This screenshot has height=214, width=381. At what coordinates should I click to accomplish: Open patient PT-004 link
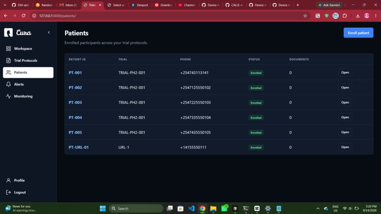pyautogui.click(x=75, y=118)
